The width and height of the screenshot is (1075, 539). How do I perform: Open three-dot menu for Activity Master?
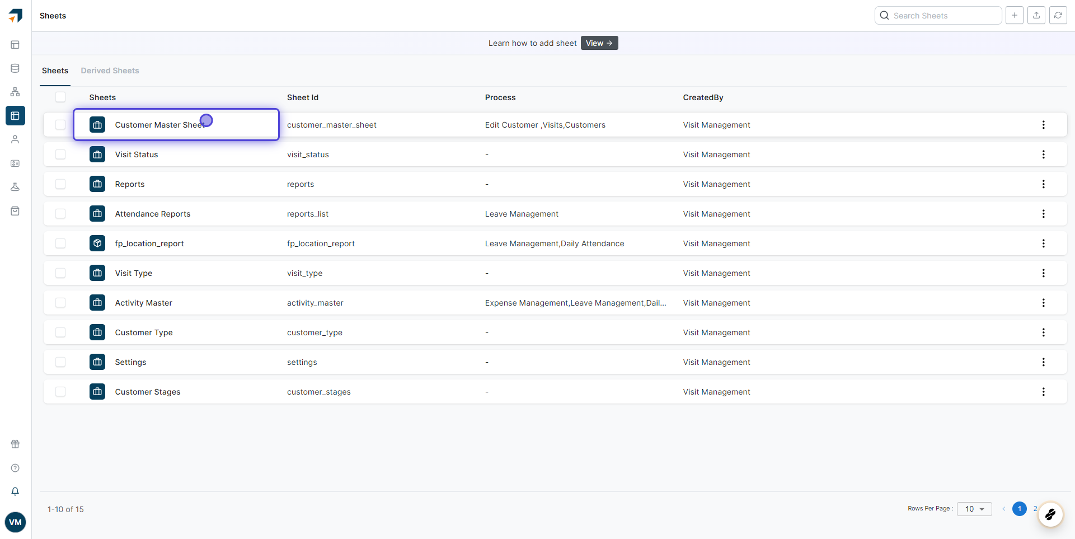pos(1043,303)
